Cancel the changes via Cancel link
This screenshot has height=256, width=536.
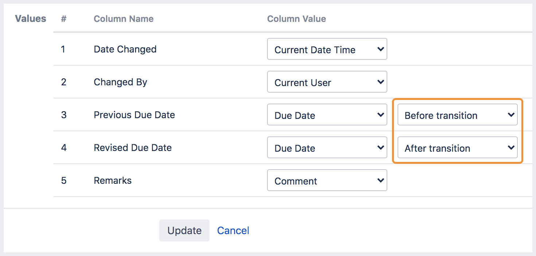(233, 230)
